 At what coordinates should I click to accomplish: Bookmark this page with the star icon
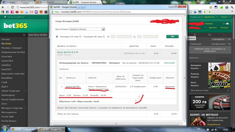[x=211, y=7]
